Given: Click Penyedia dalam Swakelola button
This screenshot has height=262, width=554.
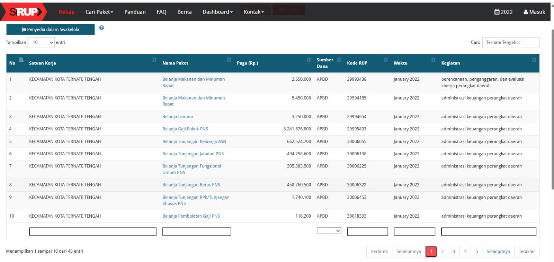Looking at the screenshot, I should [51, 29].
